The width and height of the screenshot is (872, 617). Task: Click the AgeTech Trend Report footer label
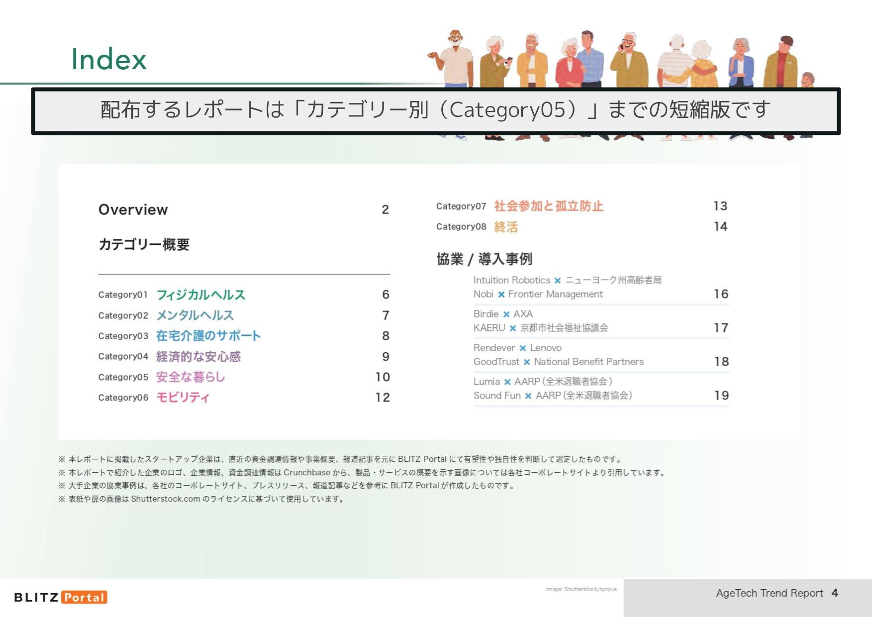tap(769, 593)
